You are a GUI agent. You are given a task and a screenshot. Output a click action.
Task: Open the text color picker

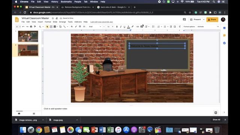(x=128, y=27)
